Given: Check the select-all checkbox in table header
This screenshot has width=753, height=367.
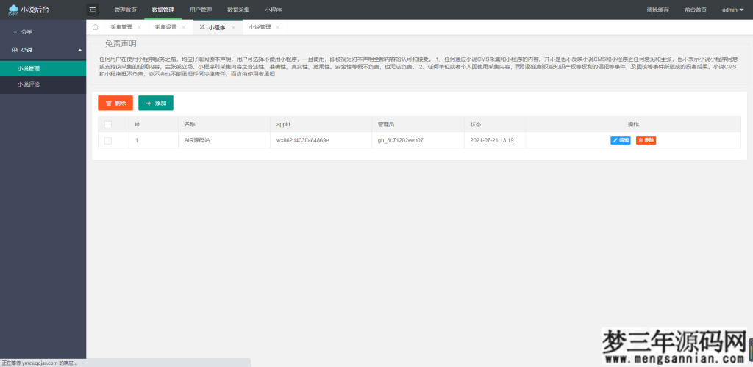Looking at the screenshot, I should click(x=108, y=124).
